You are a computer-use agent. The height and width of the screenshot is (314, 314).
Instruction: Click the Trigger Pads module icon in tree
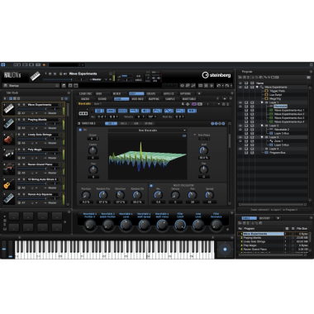pyautogui.click(x=266, y=91)
